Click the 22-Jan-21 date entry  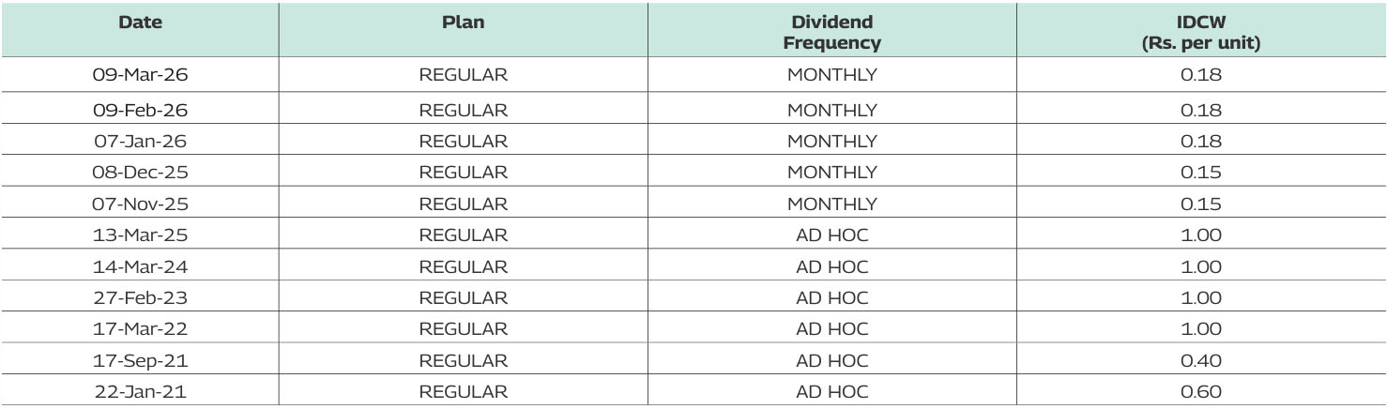[140, 392]
